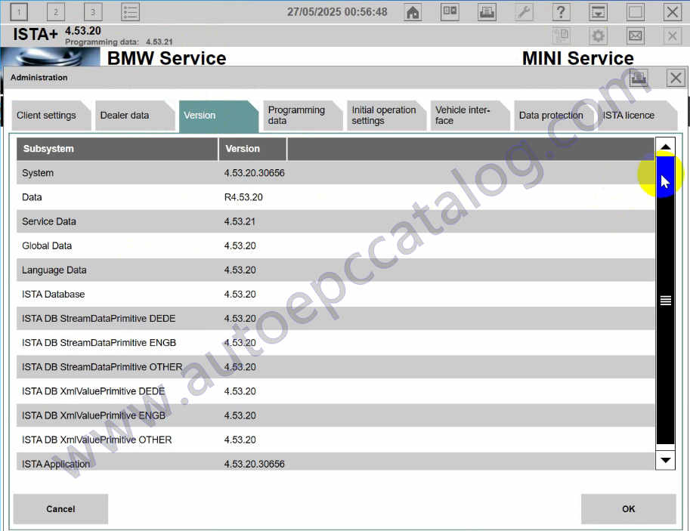Select the Service Data row
Screen dimensions: 690x531
336,221
